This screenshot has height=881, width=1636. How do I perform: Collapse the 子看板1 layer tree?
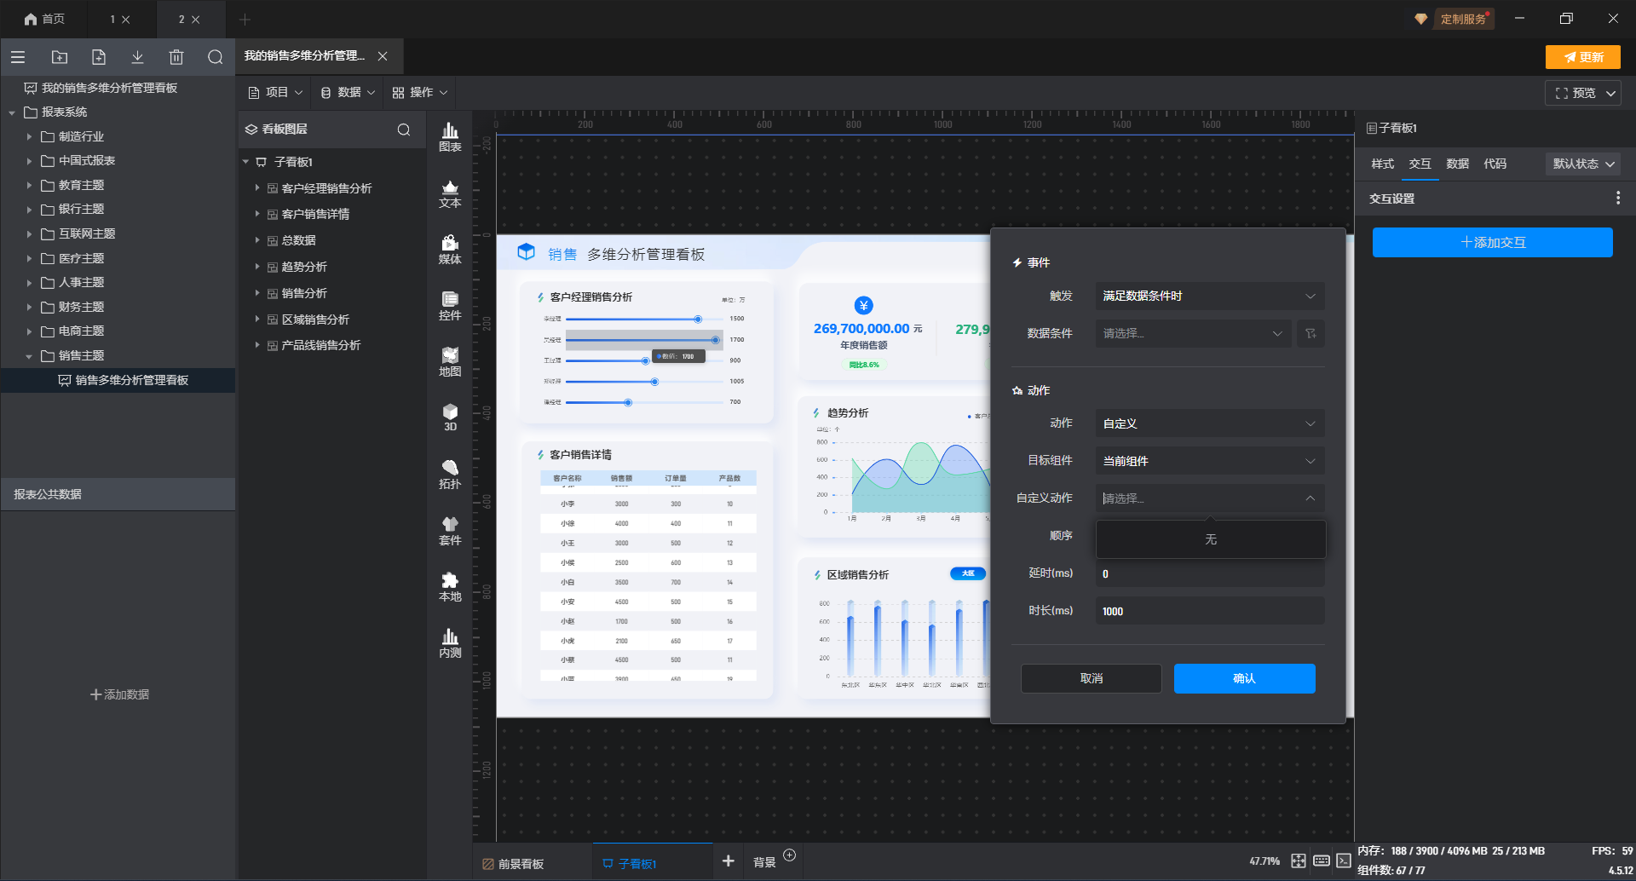click(246, 162)
